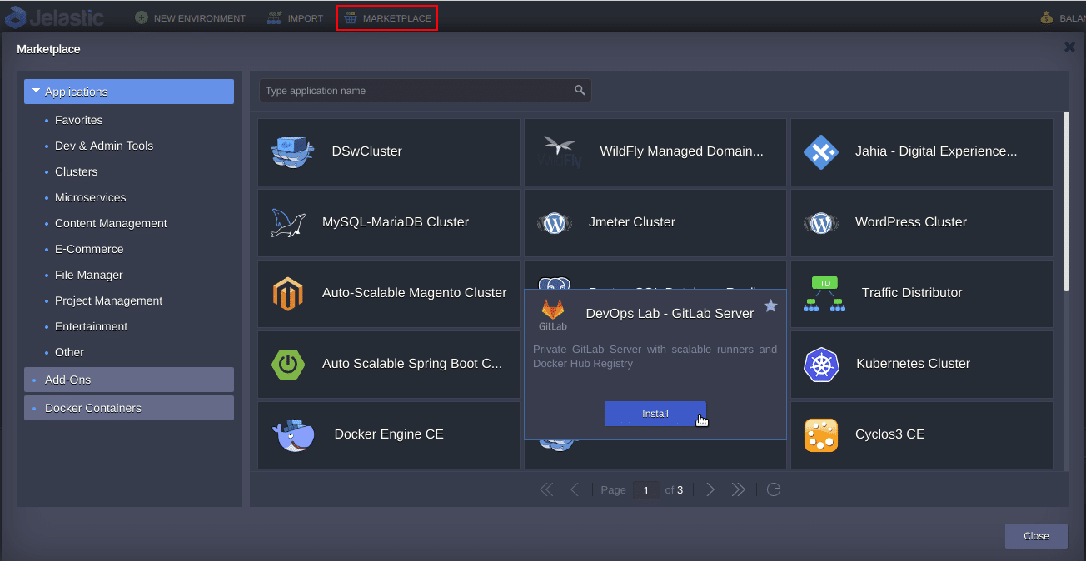Viewport: 1086px width, 561px height.
Task: Select the Microservices category
Action: (91, 197)
